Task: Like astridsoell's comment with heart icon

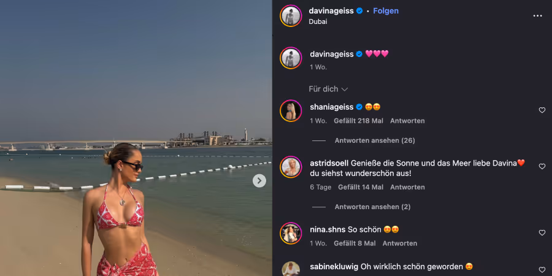Action: click(x=542, y=166)
